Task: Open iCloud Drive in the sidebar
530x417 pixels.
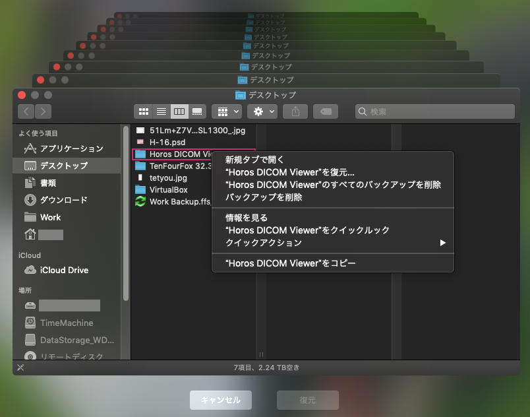Action: (67, 270)
